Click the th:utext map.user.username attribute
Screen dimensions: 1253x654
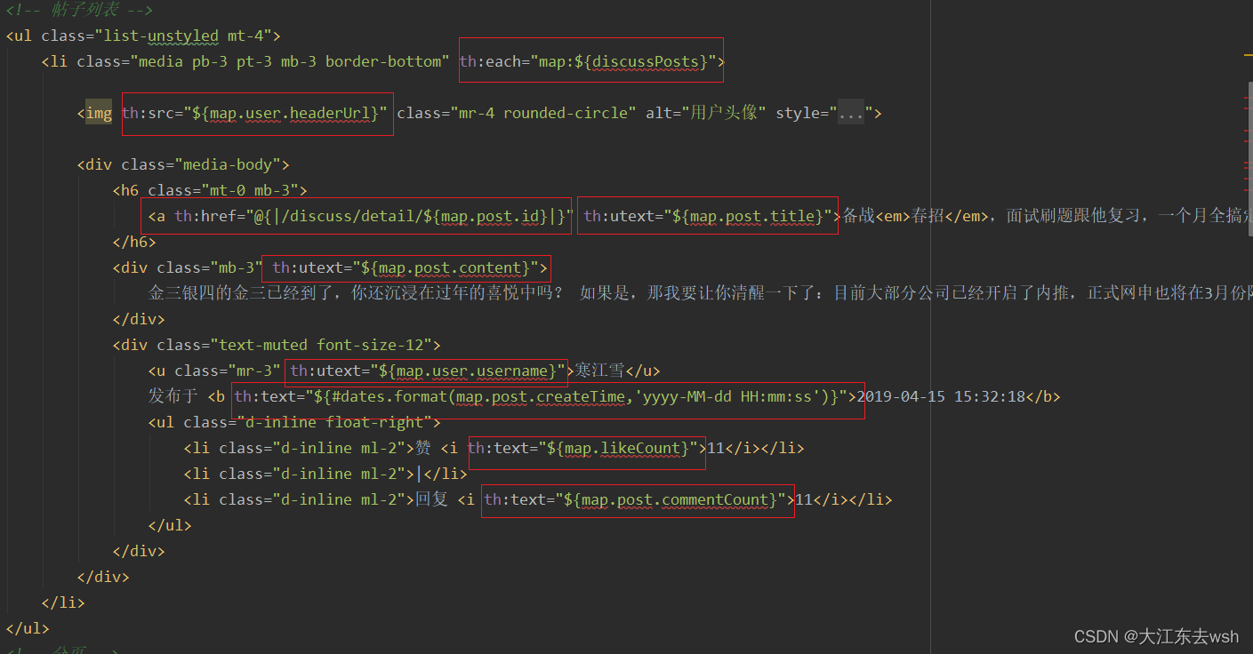coord(428,371)
